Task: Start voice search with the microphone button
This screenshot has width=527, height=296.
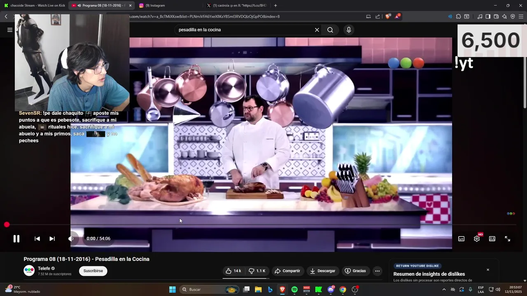Action: pyautogui.click(x=349, y=30)
